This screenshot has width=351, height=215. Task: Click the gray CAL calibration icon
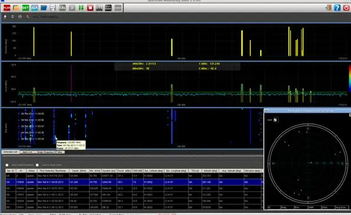pyautogui.click(x=62, y=8)
